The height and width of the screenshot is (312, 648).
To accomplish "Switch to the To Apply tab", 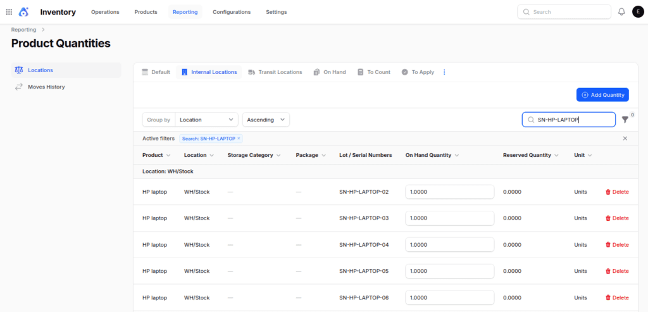I will coord(418,72).
